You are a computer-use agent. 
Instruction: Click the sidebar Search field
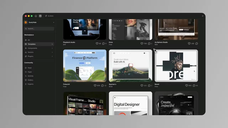coord(39,28)
